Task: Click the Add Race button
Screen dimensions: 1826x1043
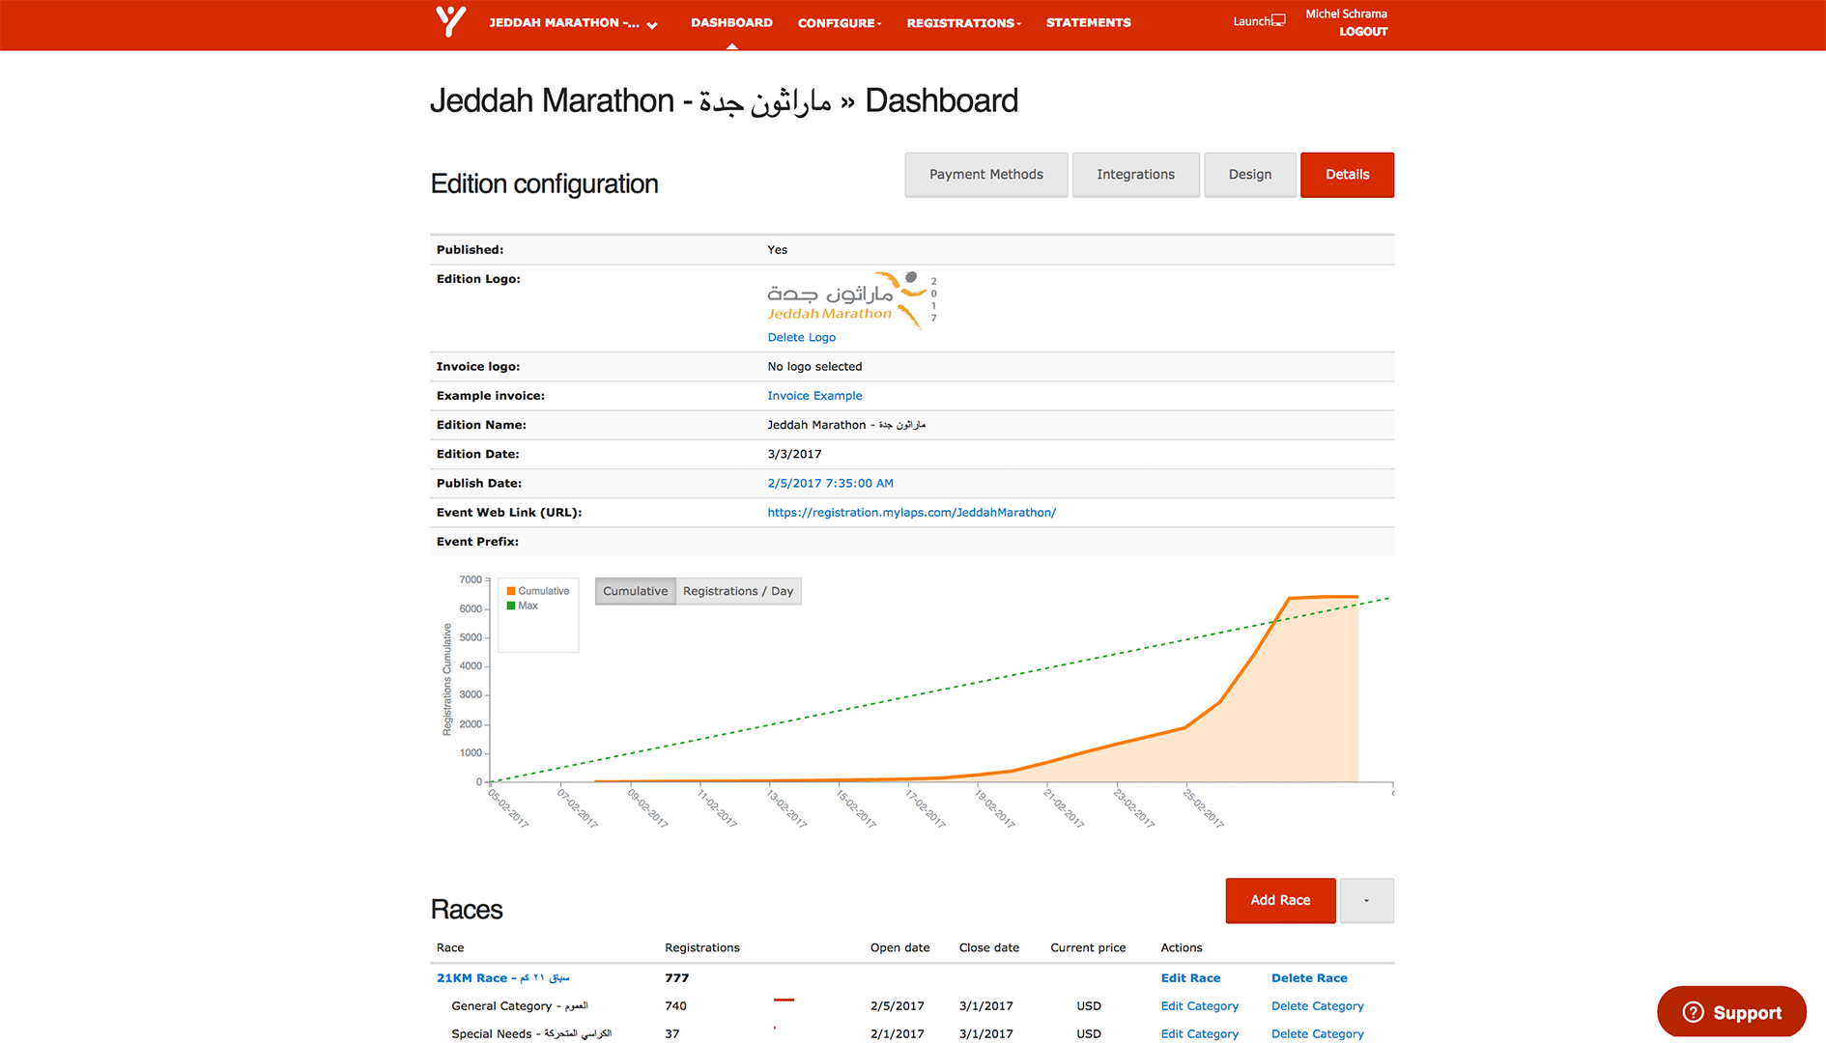Action: 1280,900
